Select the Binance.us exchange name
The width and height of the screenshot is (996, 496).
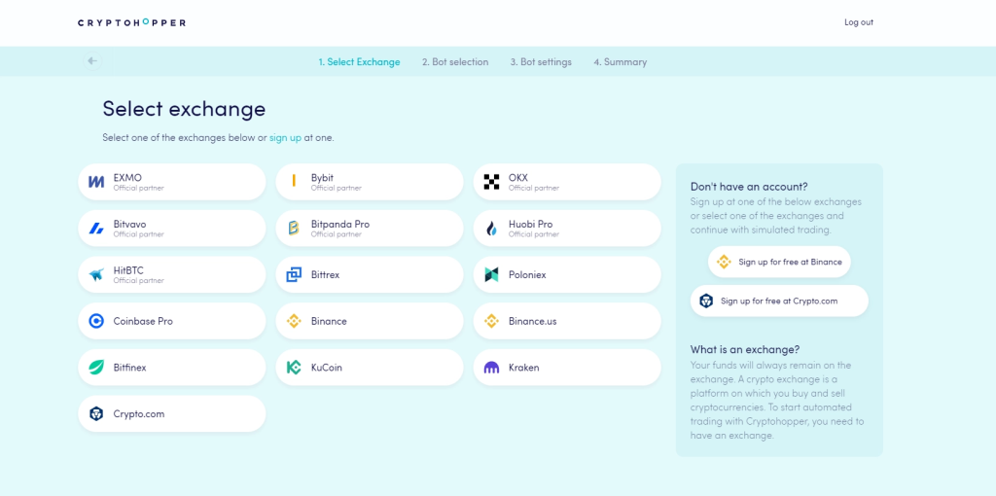532,321
